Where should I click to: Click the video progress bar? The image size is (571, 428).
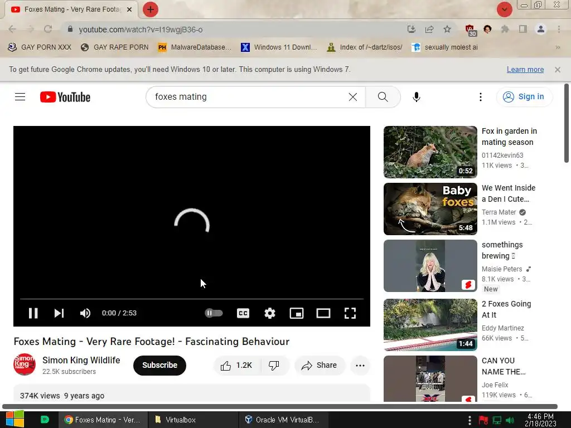[192, 299]
